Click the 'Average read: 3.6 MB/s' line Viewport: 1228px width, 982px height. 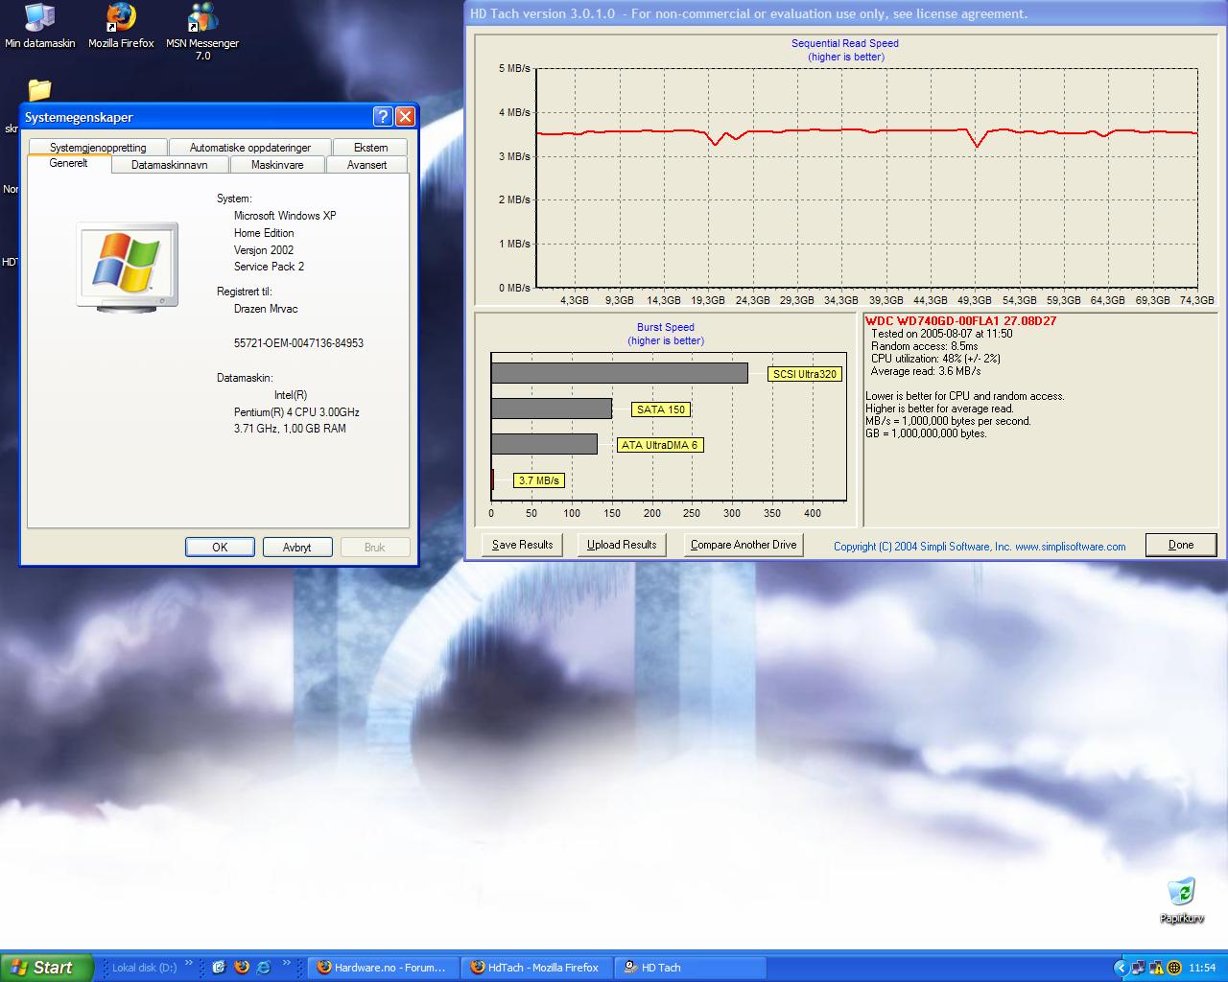[x=926, y=371]
